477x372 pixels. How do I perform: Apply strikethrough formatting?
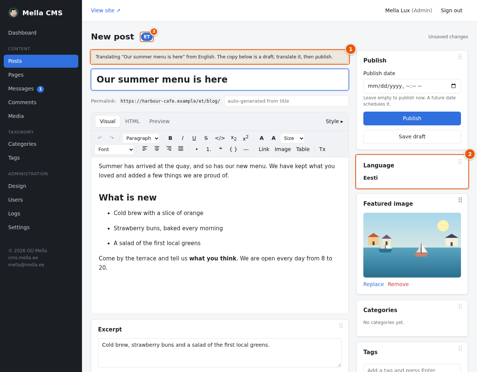point(206,138)
